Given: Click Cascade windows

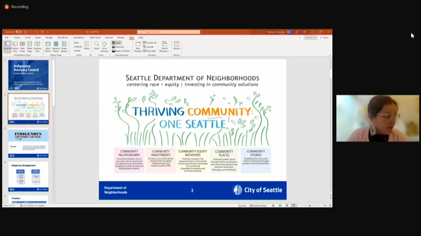Looking at the screenshot, I should point(149,47).
